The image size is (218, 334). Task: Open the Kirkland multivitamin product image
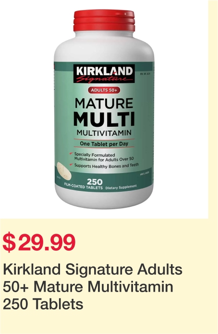coord(104,109)
